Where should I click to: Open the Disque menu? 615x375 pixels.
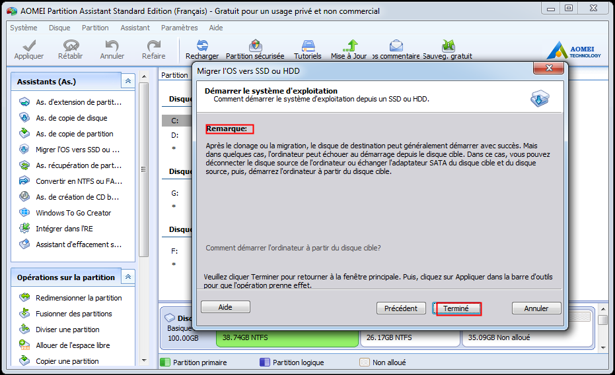click(59, 28)
